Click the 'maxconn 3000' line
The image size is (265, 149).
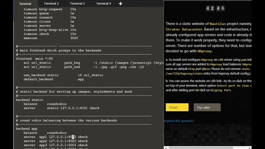click(x=51, y=38)
